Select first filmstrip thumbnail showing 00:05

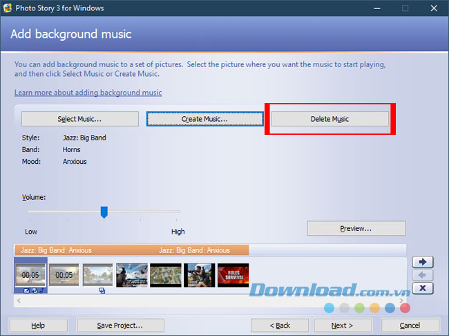(x=30, y=275)
